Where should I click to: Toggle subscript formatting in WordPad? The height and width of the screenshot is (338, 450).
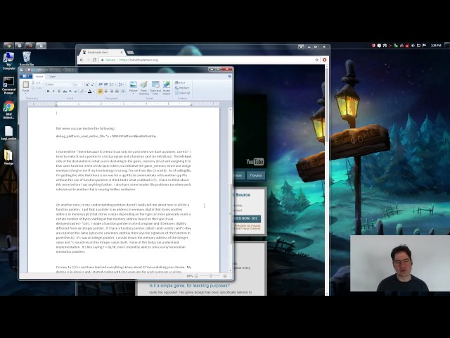coord(70,92)
